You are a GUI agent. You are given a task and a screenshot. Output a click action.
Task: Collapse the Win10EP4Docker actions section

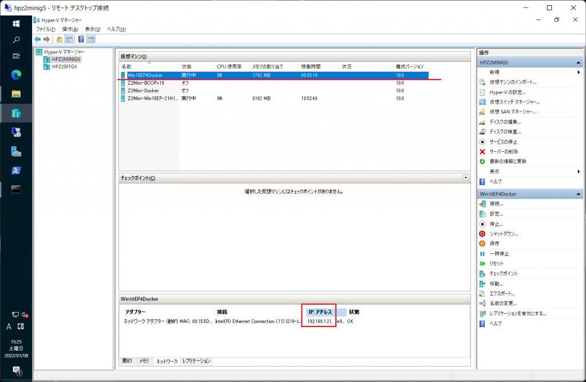click(x=578, y=194)
